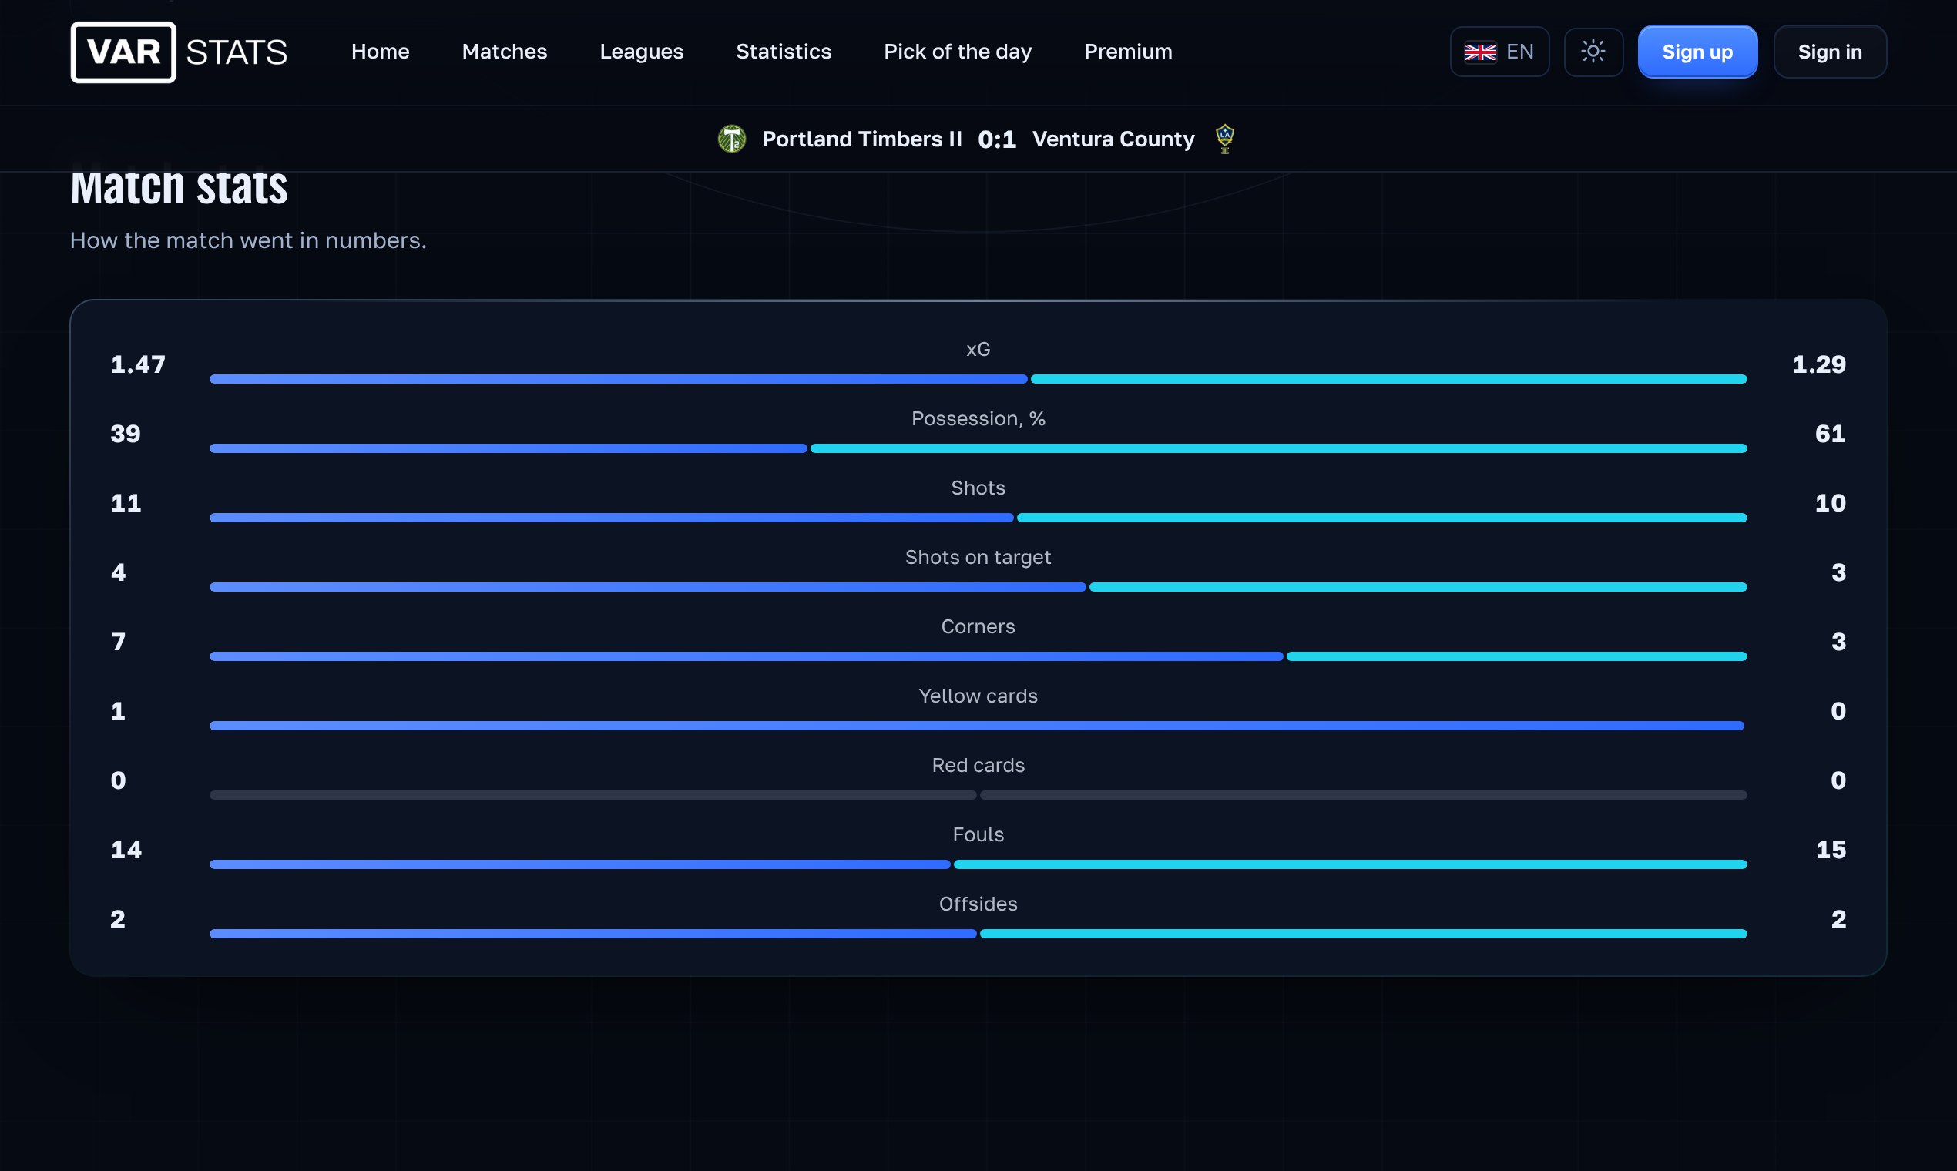
Task: Click the 0:1 match score
Action: [997, 139]
